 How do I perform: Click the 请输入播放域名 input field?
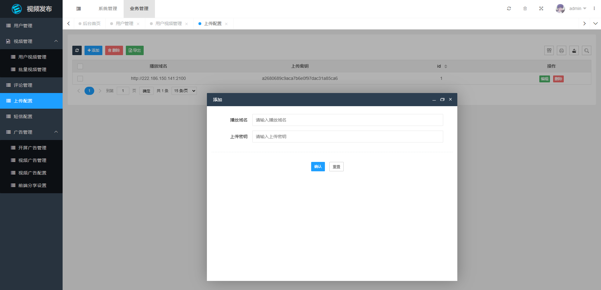click(347, 120)
